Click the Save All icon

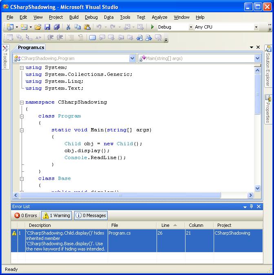(57, 27)
